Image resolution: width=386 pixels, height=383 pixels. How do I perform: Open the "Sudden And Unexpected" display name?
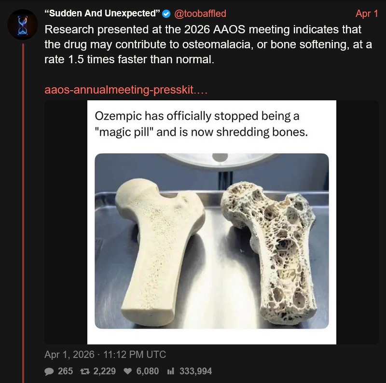click(x=102, y=14)
